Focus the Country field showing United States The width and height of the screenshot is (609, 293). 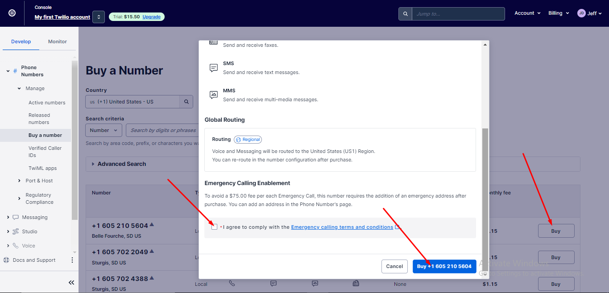click(133, 102)
